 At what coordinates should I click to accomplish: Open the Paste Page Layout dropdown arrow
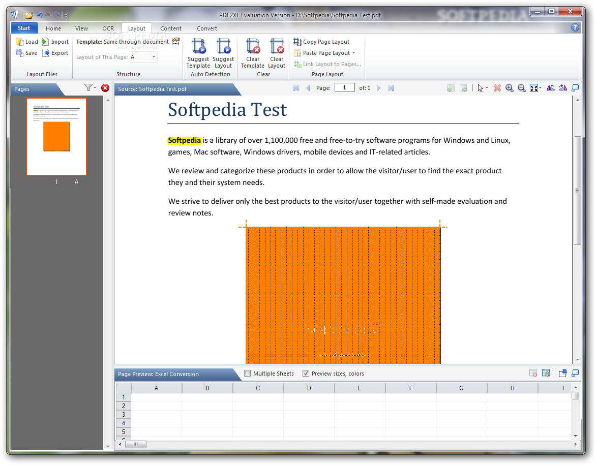click(354, 53)
